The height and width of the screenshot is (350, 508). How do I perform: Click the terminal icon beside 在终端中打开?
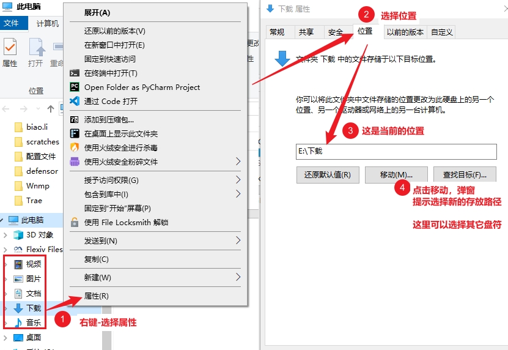75,73
